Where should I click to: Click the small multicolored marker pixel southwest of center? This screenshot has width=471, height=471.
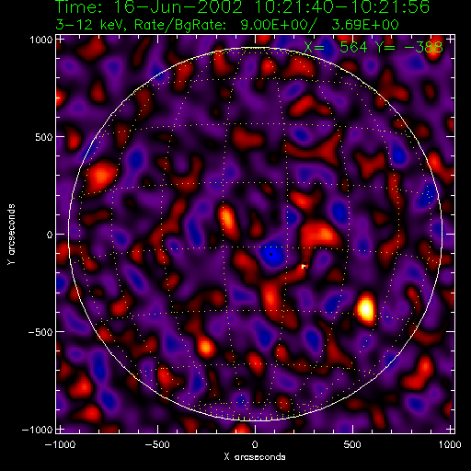pyautogui.click(x=304, y=267)
